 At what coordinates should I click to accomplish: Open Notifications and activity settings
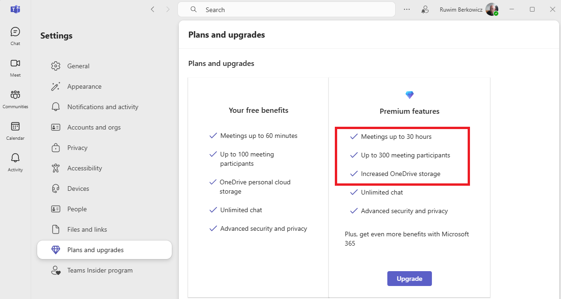[x=103, y=107]
